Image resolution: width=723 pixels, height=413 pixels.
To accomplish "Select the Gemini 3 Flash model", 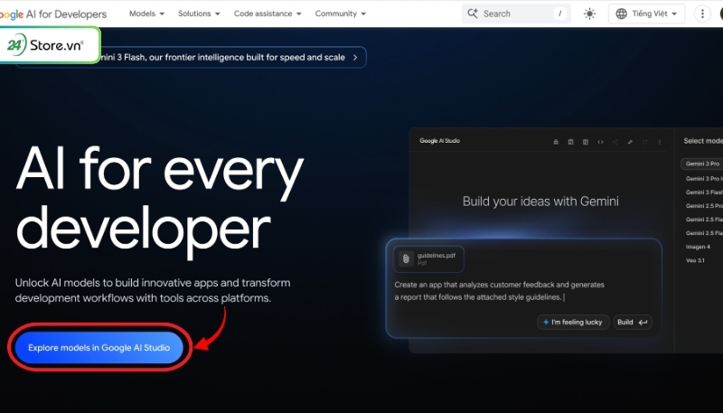I will point(704,192).
